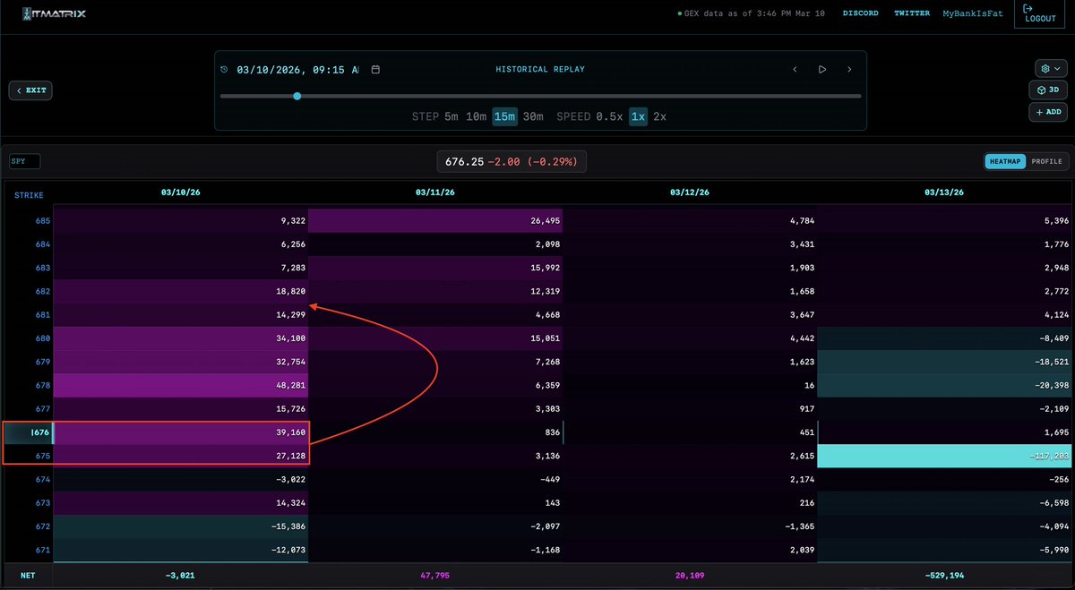Screen dimensions: 1075x590
Task: Set replay speed to 0.5x
Action: 609,116
